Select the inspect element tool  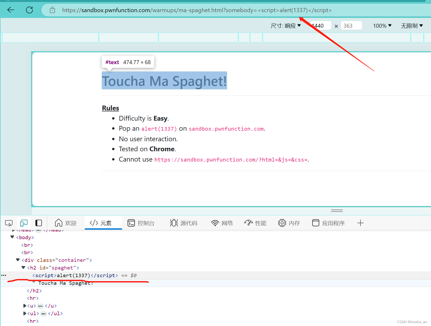pyautogui.click(x=9, y=223)
